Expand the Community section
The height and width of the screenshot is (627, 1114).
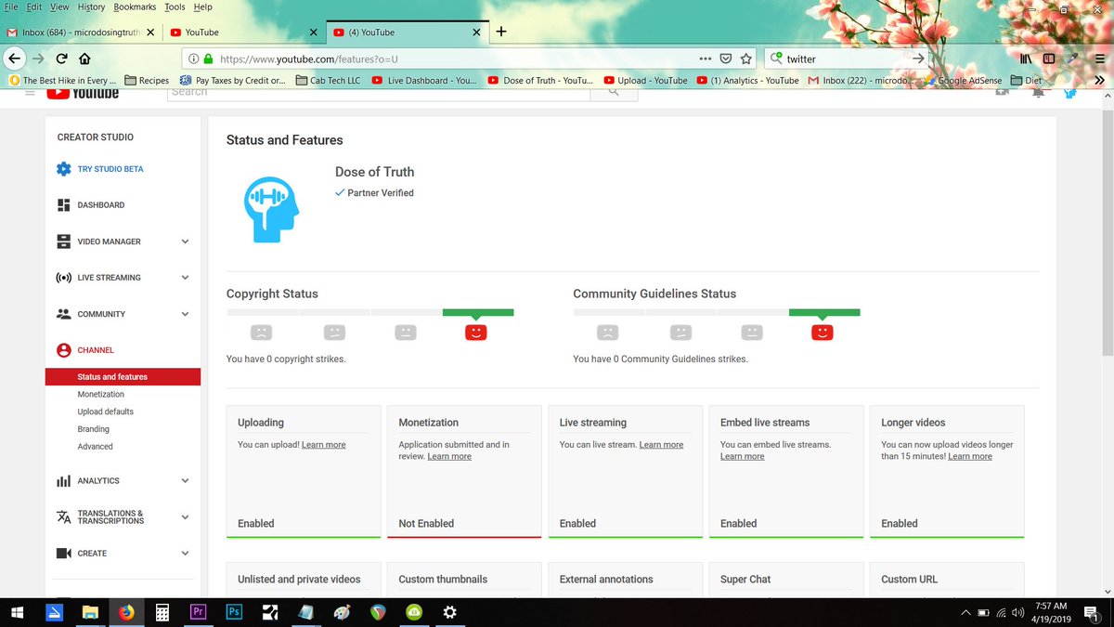(185, 314)
